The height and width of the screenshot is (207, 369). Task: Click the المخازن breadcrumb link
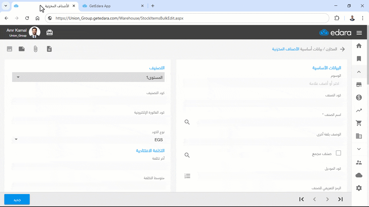331,49
